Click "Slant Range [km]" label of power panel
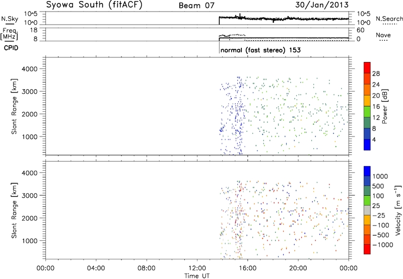The height and width of the screenshot is (279, 403). click(14, 106)
